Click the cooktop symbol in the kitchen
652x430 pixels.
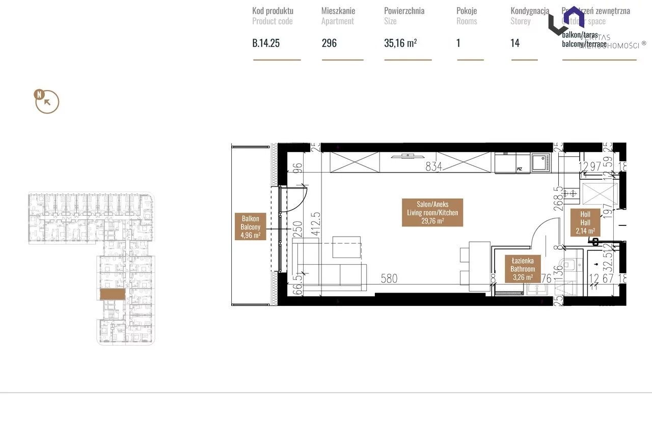[570, 192]
